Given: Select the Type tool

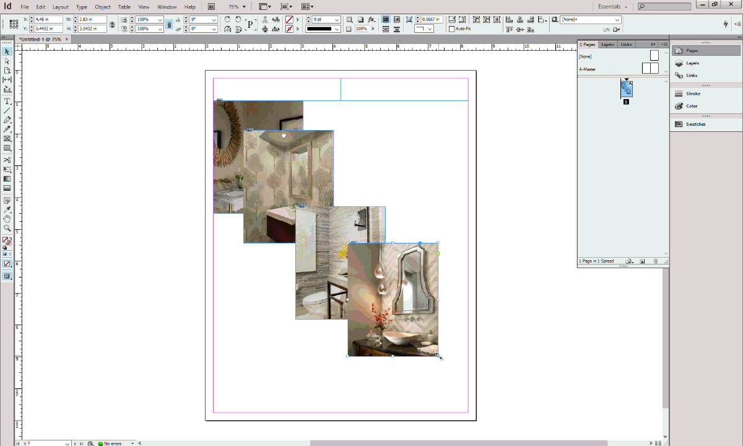Looking at the screenshot, I should click(x=7, y=102).
